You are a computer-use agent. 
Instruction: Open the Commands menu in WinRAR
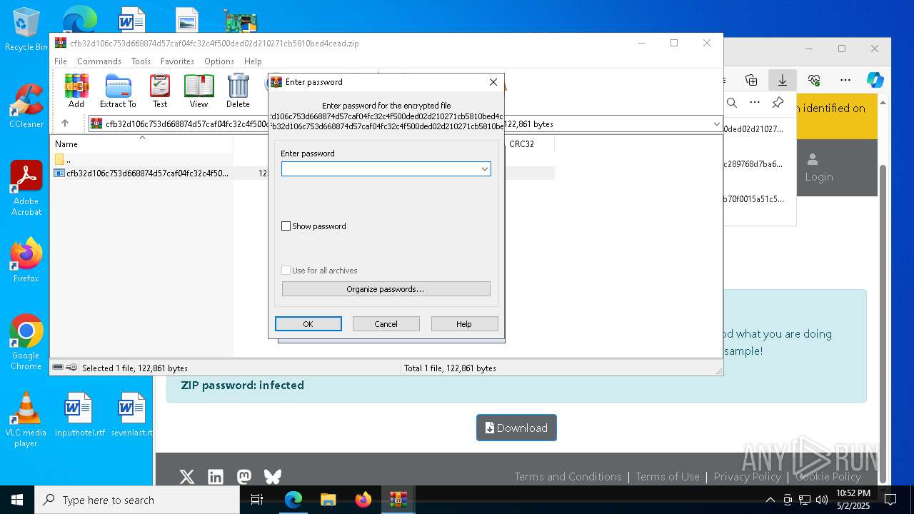point(99,61)
